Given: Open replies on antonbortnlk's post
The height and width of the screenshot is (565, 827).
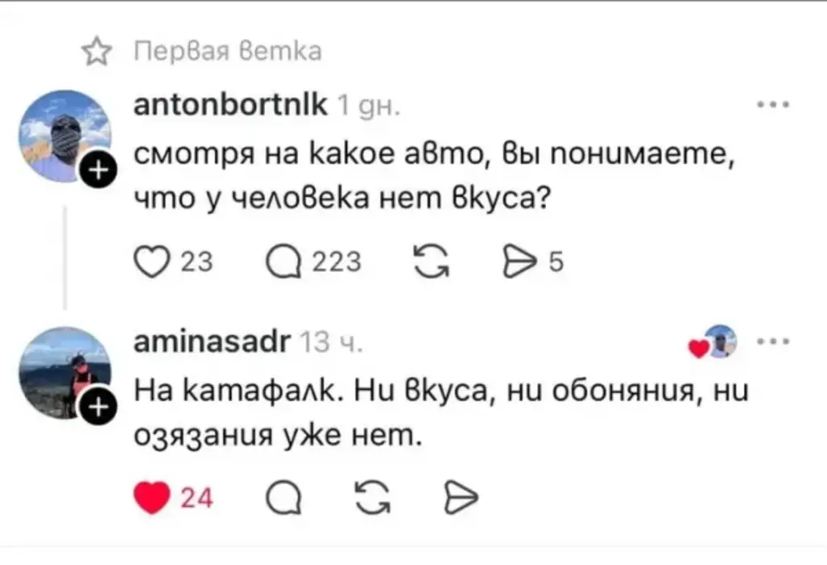Looking at the screenshot, I should [283, 262].
